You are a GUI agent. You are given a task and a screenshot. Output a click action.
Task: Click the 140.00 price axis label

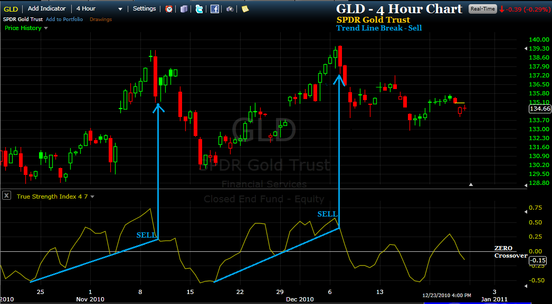[538, 40]
